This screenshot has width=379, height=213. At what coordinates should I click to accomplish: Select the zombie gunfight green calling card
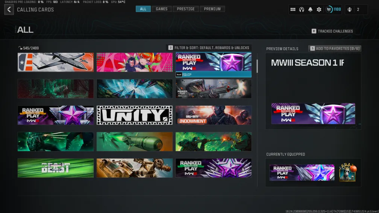(214, 142)
